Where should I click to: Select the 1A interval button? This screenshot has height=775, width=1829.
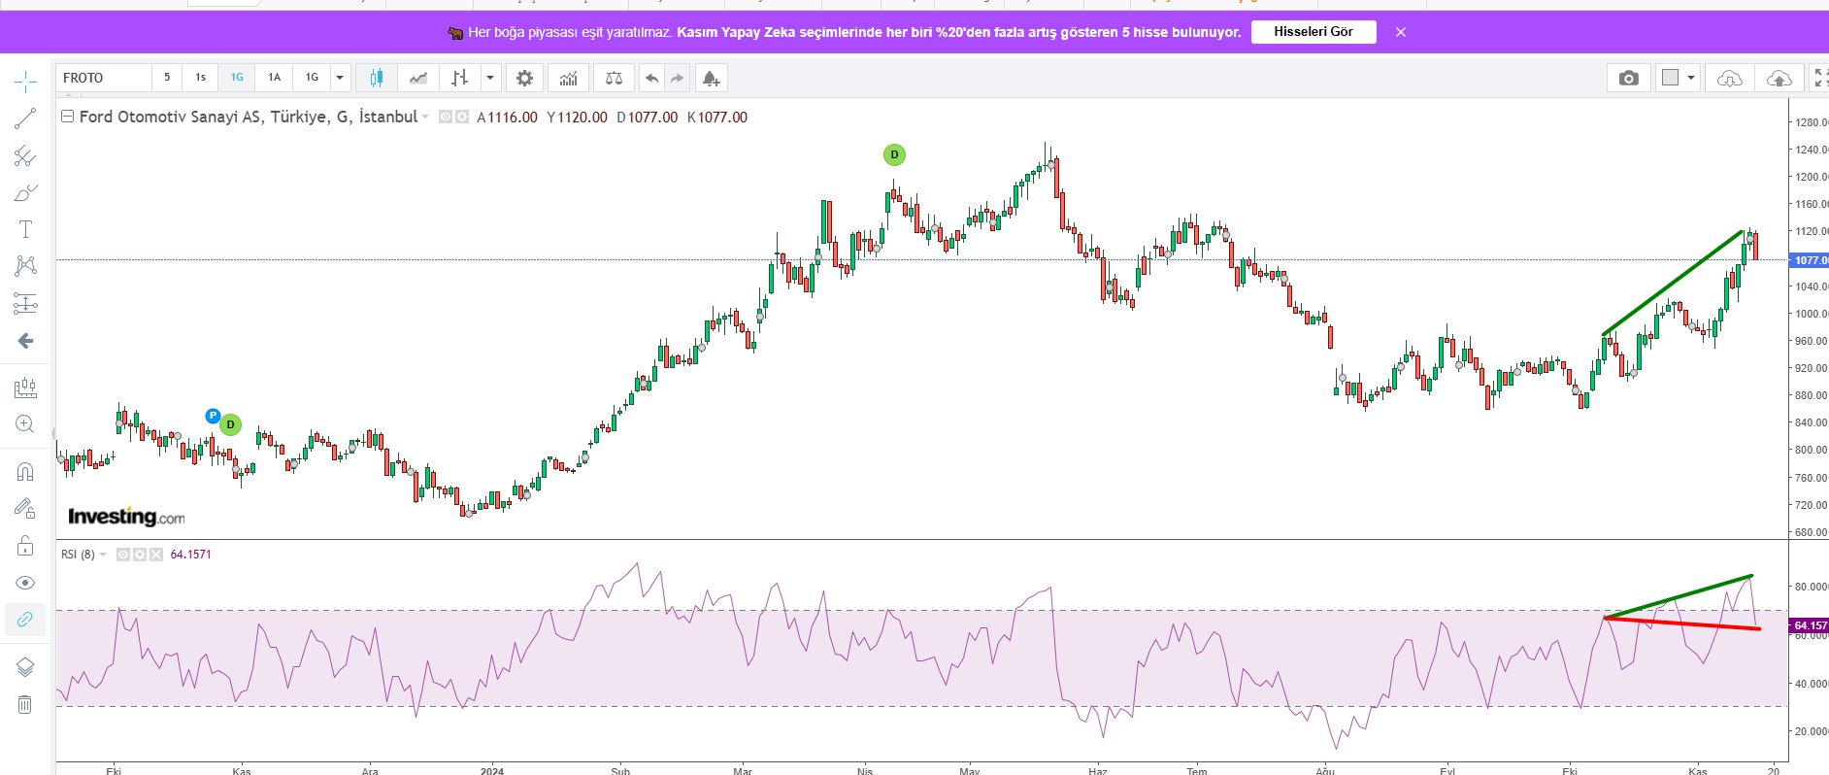(x=275, y=78)
